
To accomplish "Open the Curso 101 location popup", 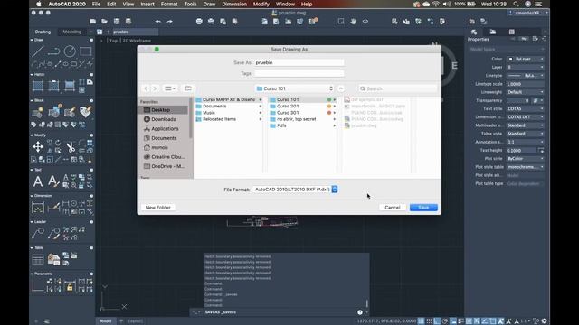I will click(294, 88).
